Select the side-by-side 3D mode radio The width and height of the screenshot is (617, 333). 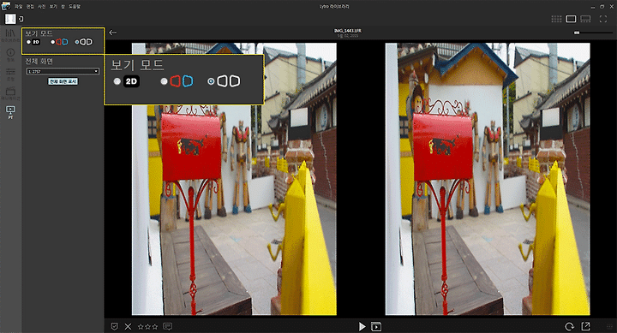(x=77, y=42)
